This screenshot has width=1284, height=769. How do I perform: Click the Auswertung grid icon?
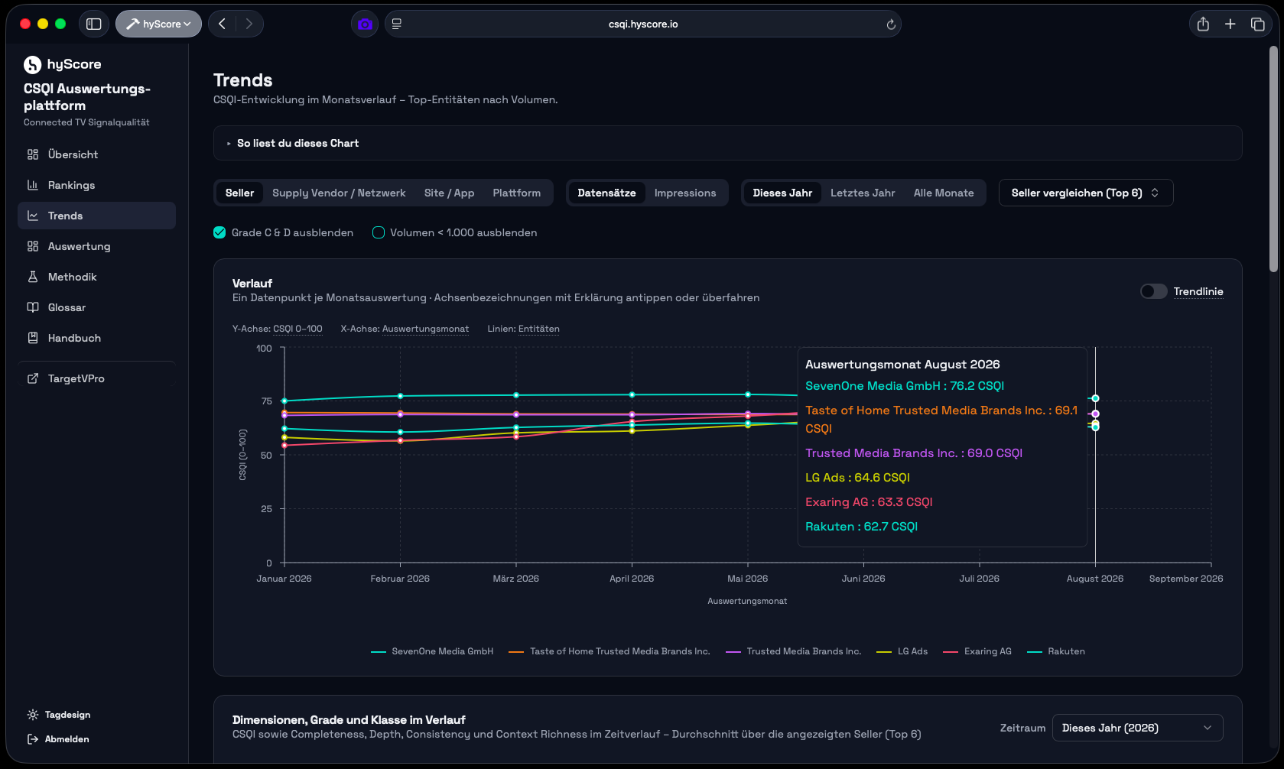[33, 246]
